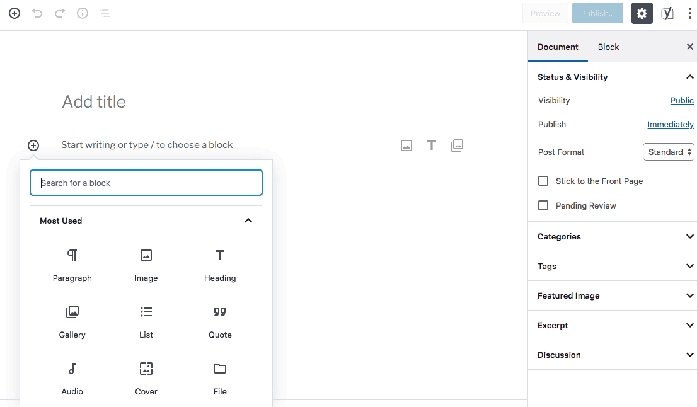Switch to the Document tab
Viewport: 697px width, 407px height.
click(x=558, y=47)
